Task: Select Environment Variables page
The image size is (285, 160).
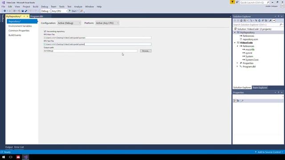Action: pos(20,26)
